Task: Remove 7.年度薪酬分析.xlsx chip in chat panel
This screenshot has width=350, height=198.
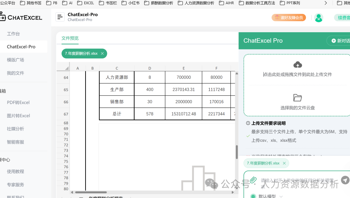Action: pos(284,163)
